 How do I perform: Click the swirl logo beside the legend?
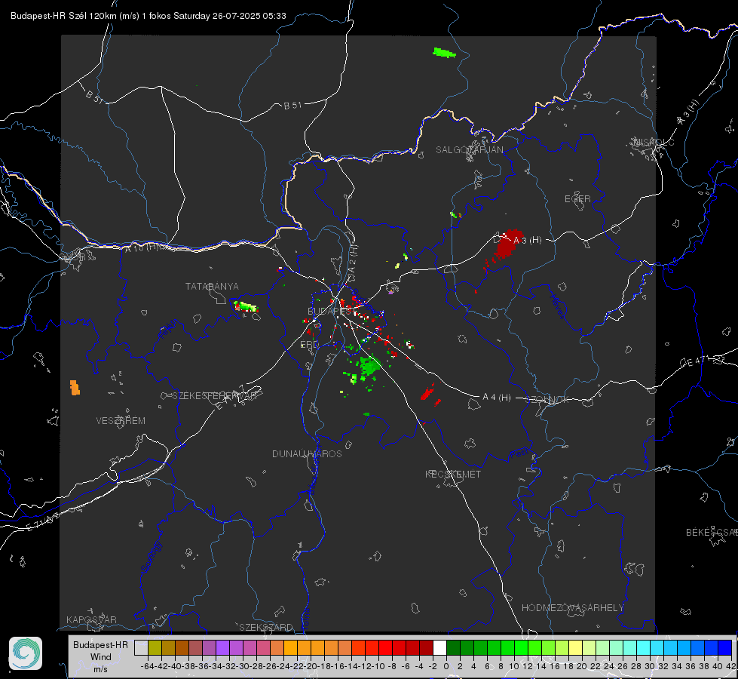tap(26, 653)
